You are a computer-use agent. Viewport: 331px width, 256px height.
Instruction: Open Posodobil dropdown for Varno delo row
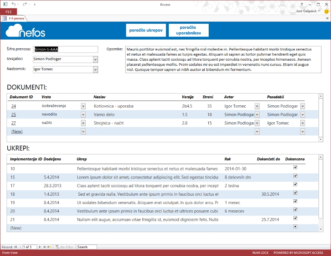click(x=302, y=114)
